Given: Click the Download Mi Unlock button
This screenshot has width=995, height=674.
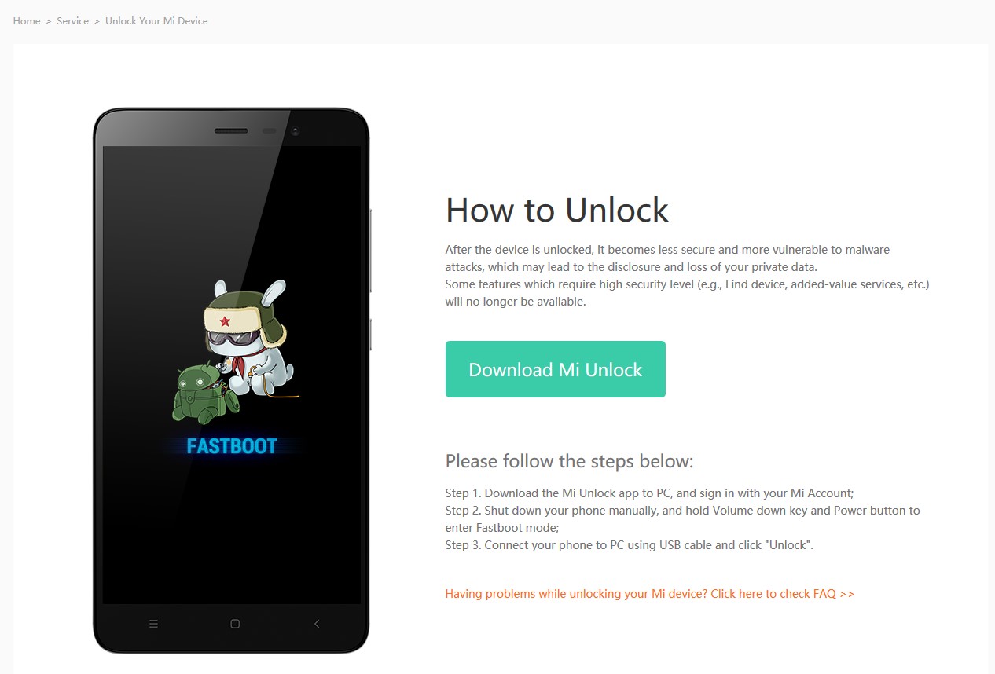Looking at the screenshot, I should [556, 369].
